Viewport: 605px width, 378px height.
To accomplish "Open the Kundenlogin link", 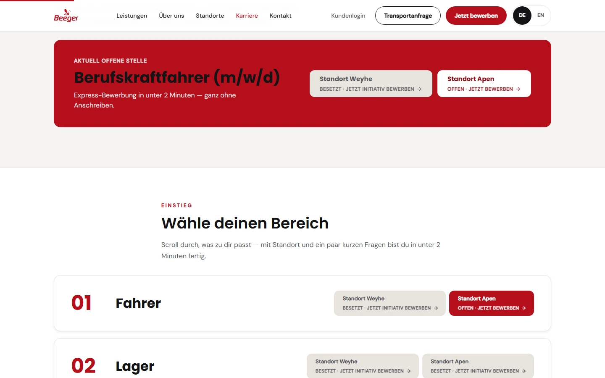I will click(x=348, y=16).
